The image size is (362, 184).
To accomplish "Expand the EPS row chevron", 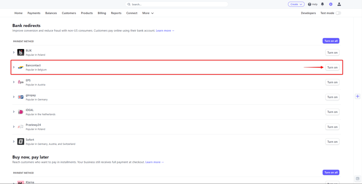I will [x=14, y=82].
